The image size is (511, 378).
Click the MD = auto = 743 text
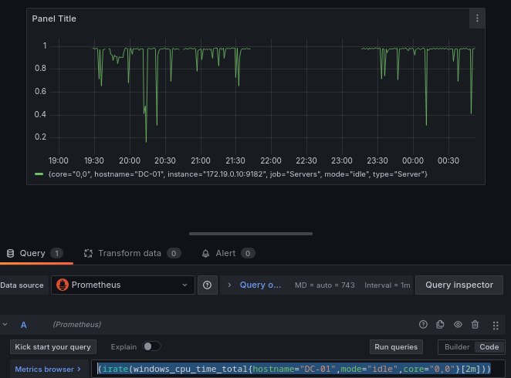325,285
